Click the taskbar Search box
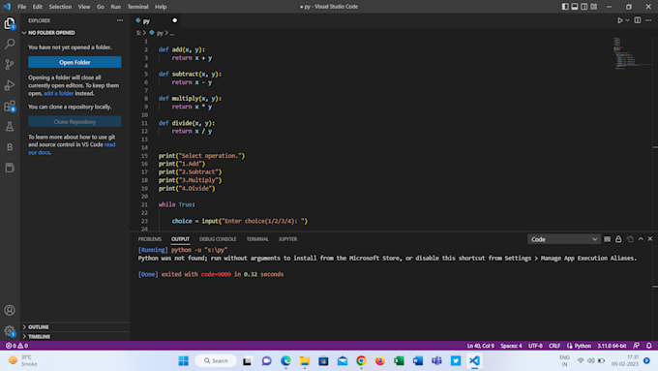 216,361
